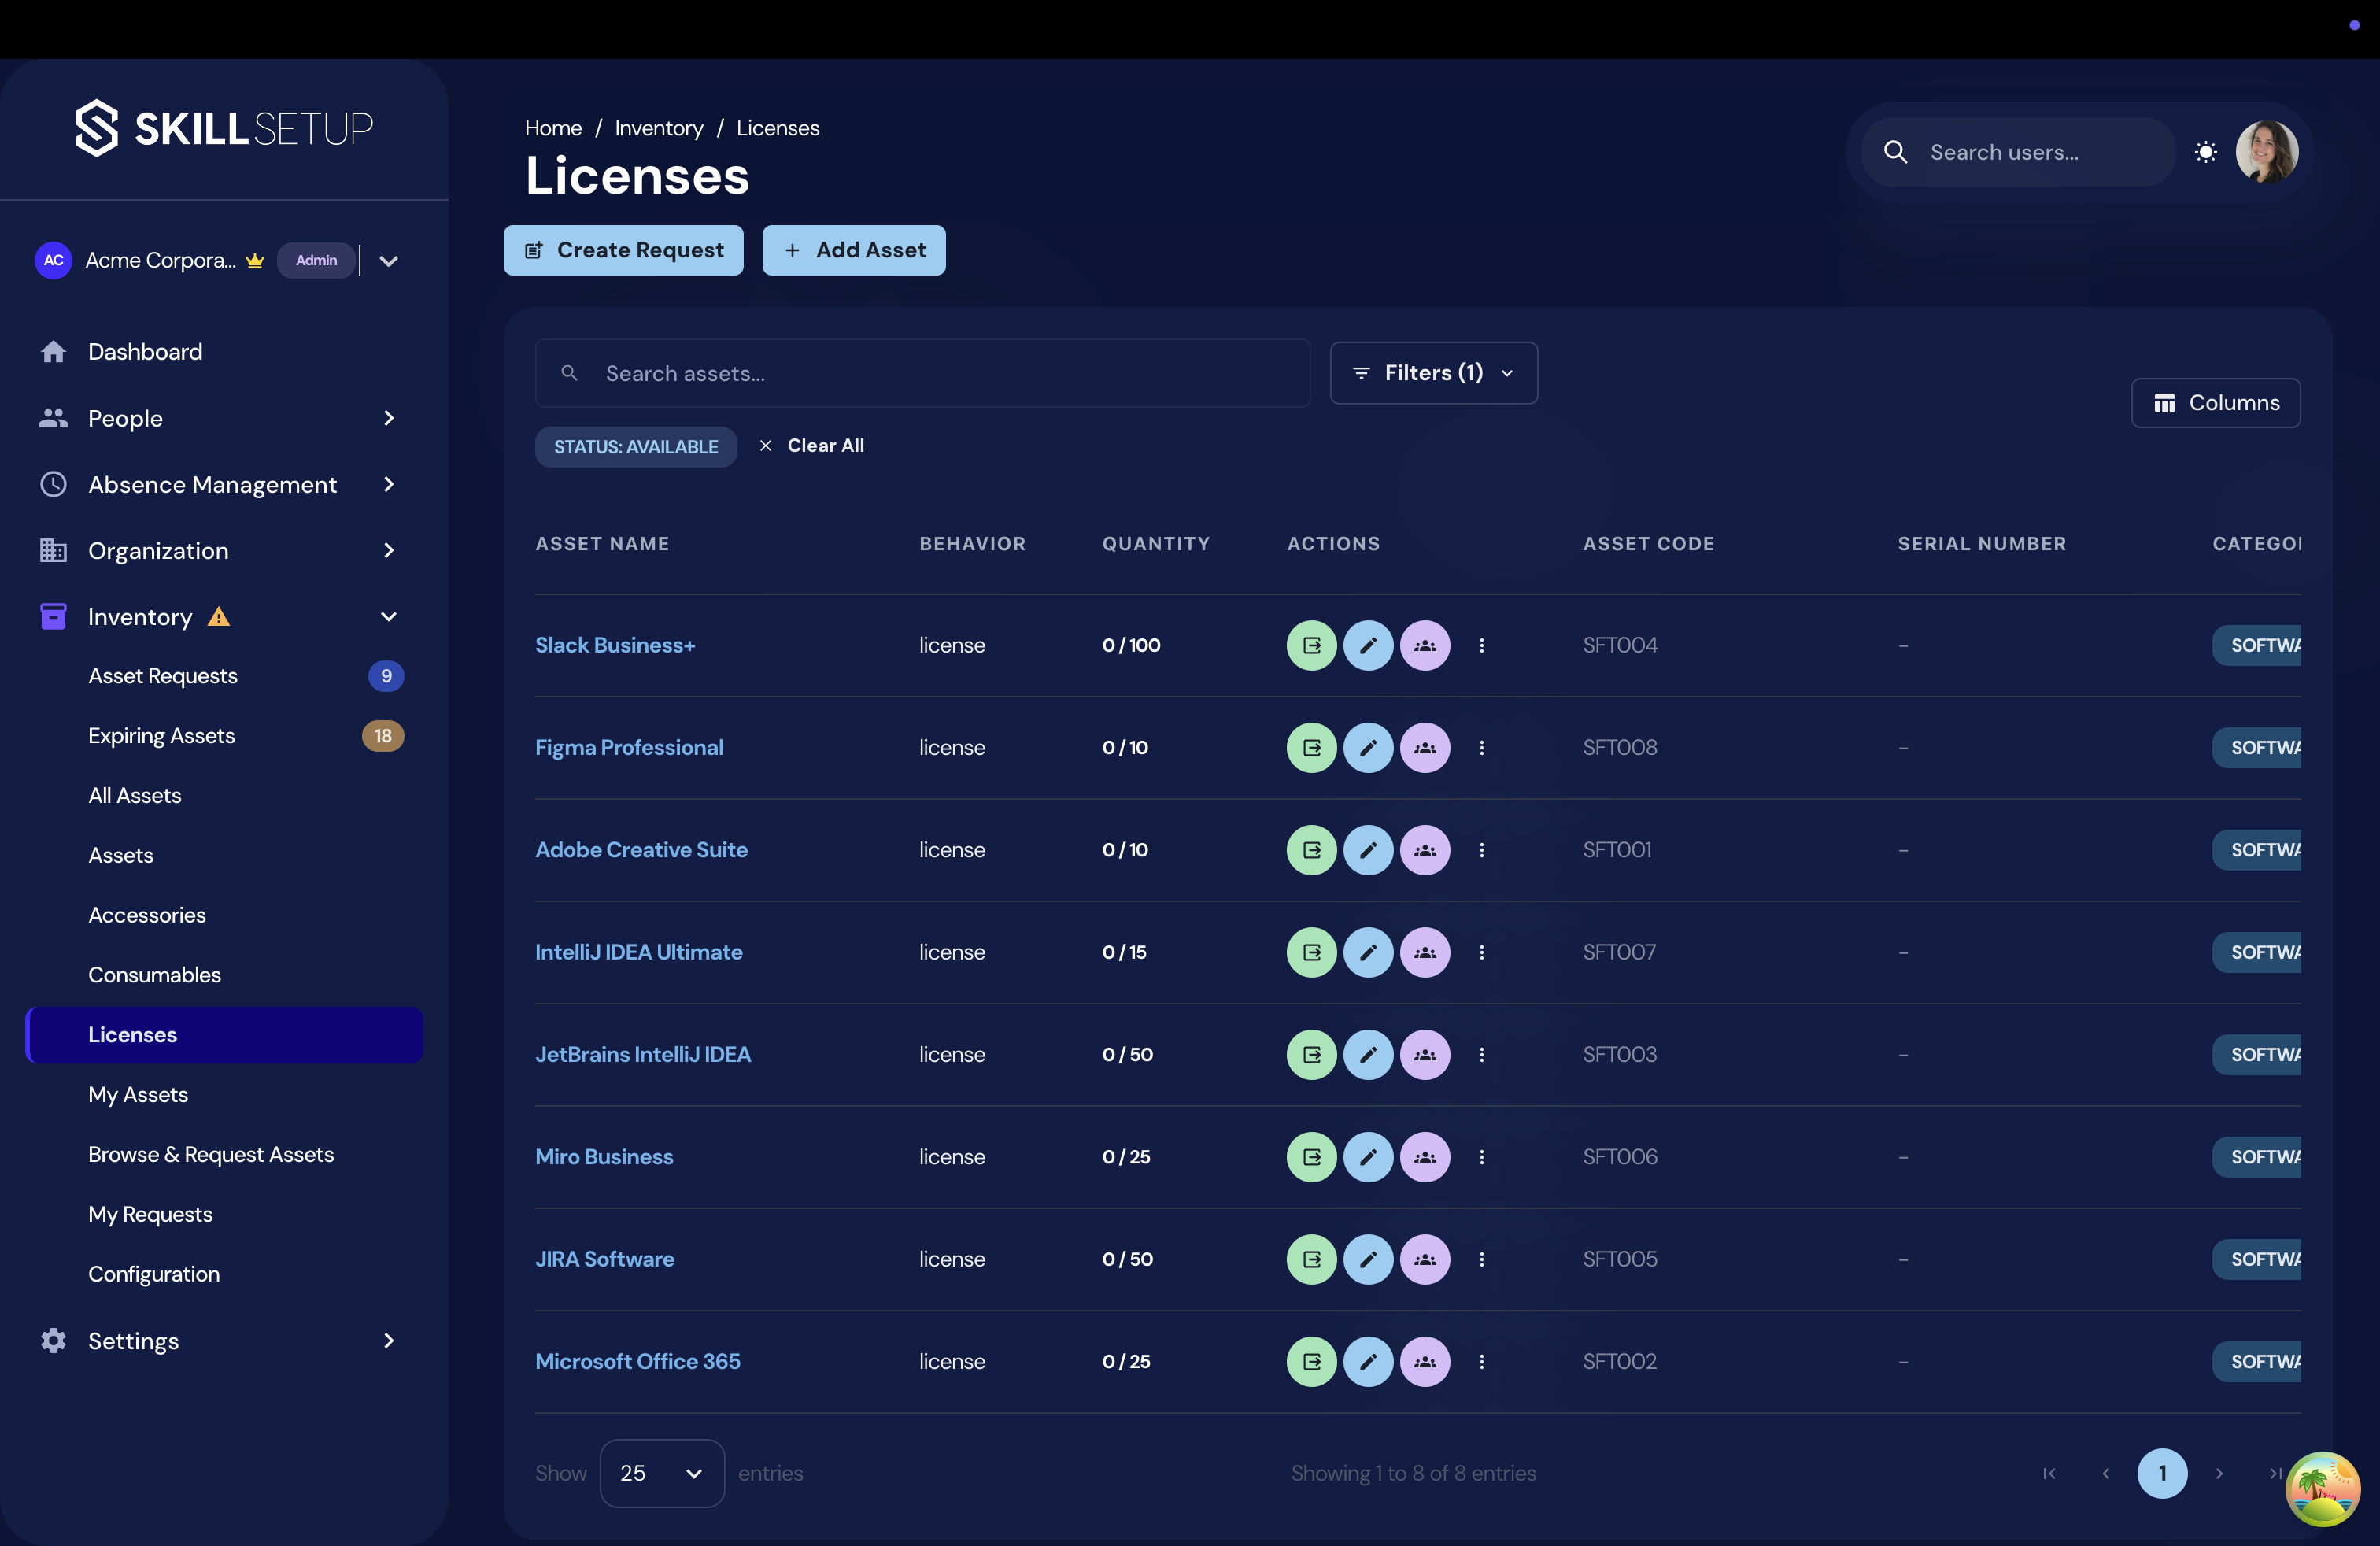Screen dimensions: 2380x1546
Task: Click inside the Search assets field
Action: tap(920, 372)
